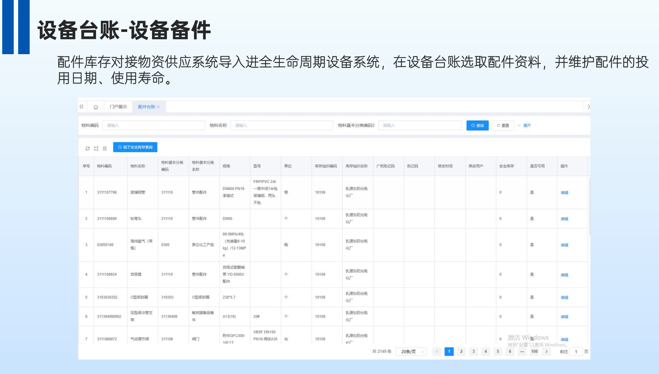Click the ellipsis more-pages button
This screenshot has height=374, width=659.
(522, 351)
